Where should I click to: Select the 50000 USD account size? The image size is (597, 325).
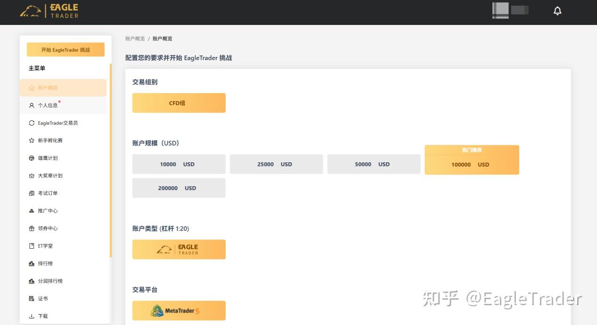click(x=374, y=164)
